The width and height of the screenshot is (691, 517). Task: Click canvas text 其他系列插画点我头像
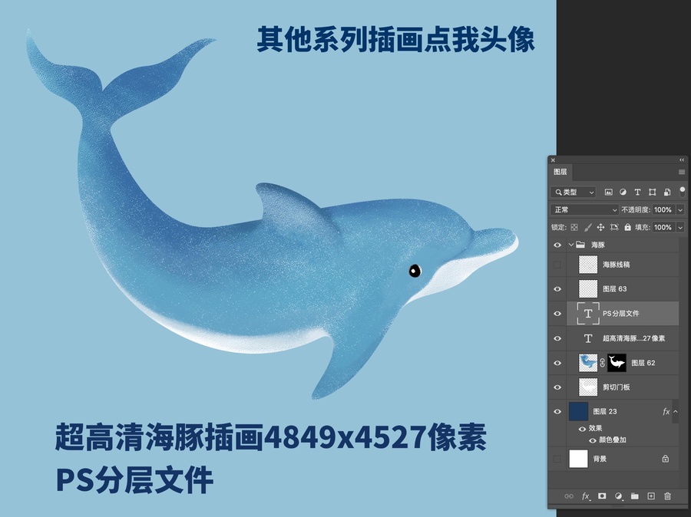tap(395, 40)
